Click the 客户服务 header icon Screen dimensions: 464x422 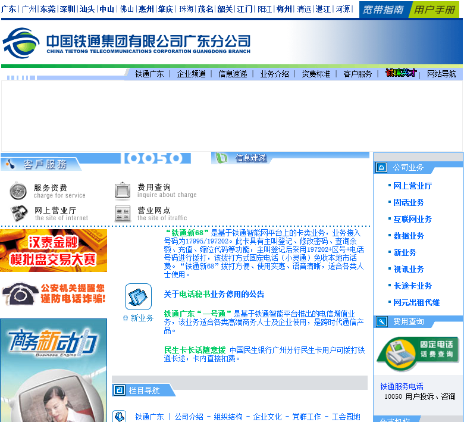[x=10, y=164]
